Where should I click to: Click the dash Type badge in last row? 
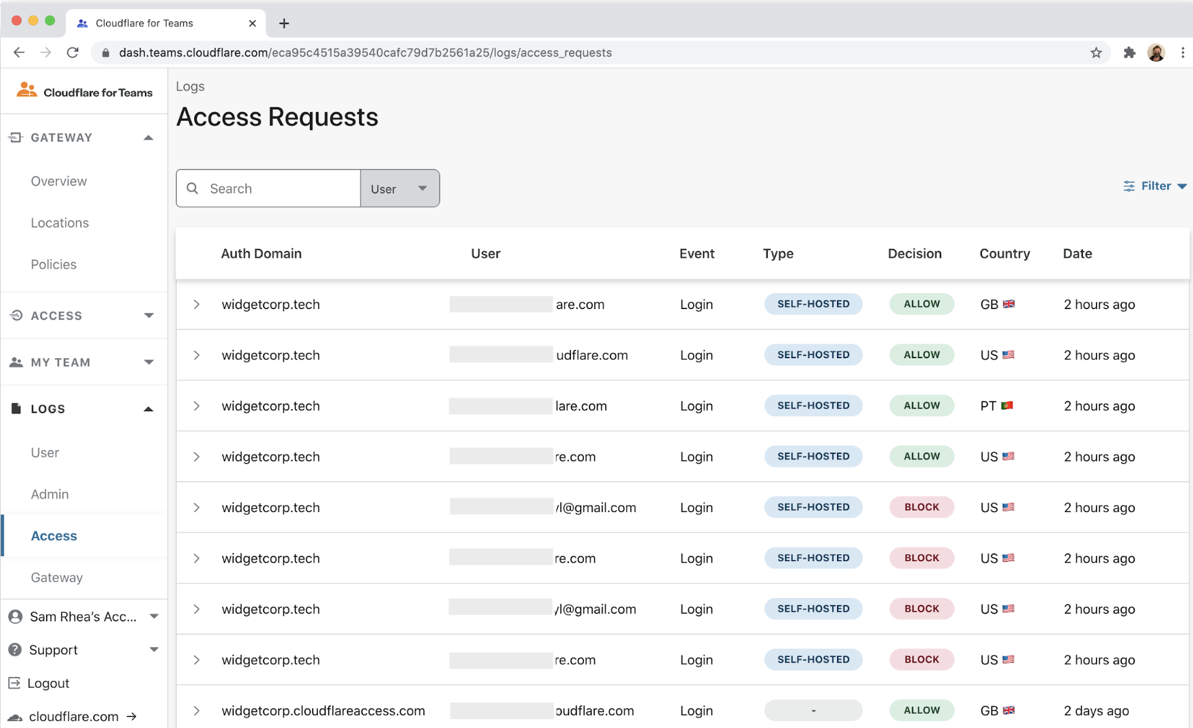coord(813,711)
